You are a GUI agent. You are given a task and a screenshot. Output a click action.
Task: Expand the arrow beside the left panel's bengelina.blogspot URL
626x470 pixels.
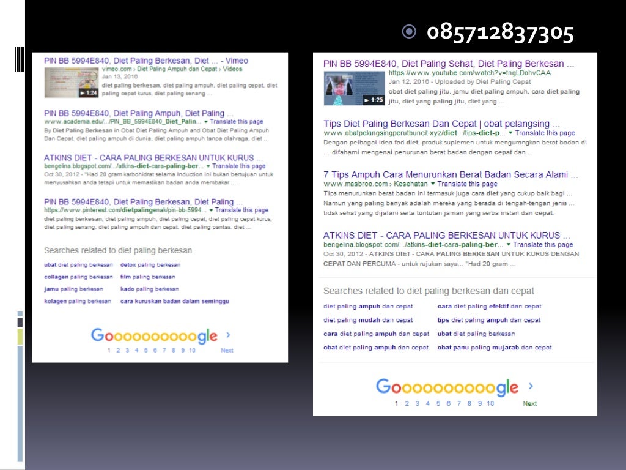tap(208, 166)
